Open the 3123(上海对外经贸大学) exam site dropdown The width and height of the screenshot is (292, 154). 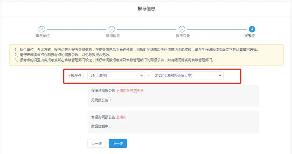pyautogui.click(x=187, y=76)
